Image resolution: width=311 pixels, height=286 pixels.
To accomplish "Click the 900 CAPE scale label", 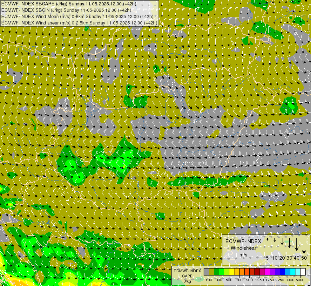I will (x=249, y=280).
